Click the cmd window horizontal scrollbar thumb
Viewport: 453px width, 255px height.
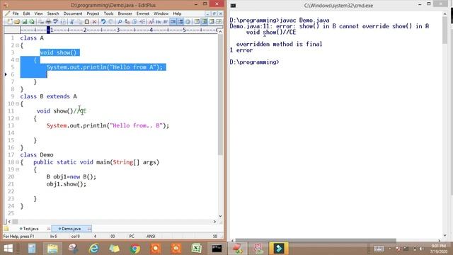tap(316, 240)
